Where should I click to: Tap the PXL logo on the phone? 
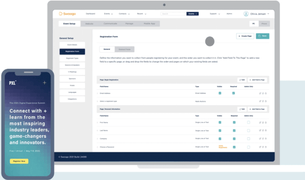coord(13,83)
